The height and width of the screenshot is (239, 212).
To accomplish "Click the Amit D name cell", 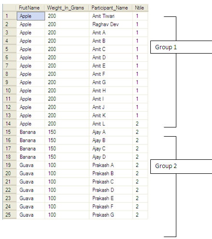I will (x=111, y=57).
